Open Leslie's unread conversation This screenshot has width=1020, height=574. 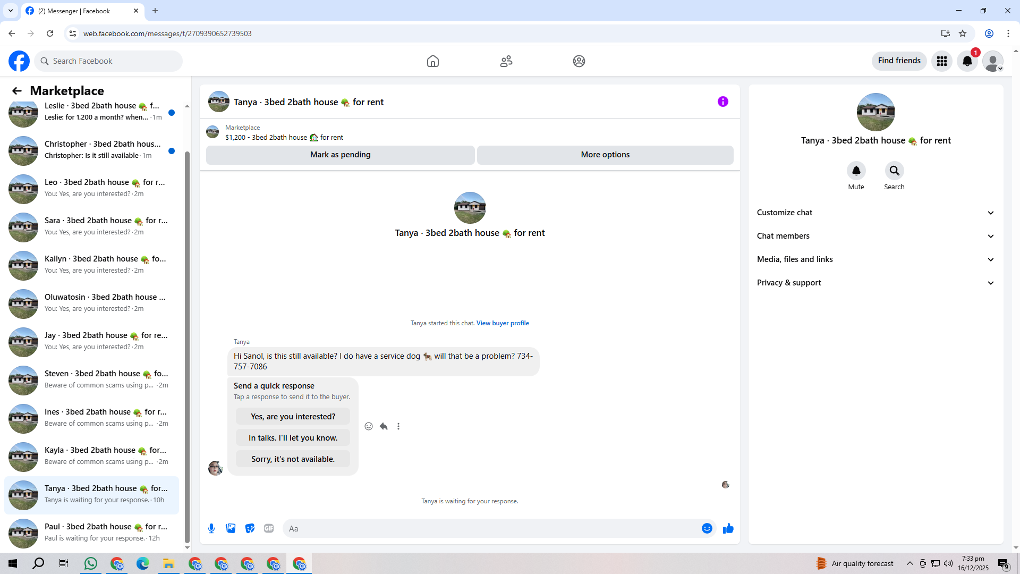(x=91, y=113)
